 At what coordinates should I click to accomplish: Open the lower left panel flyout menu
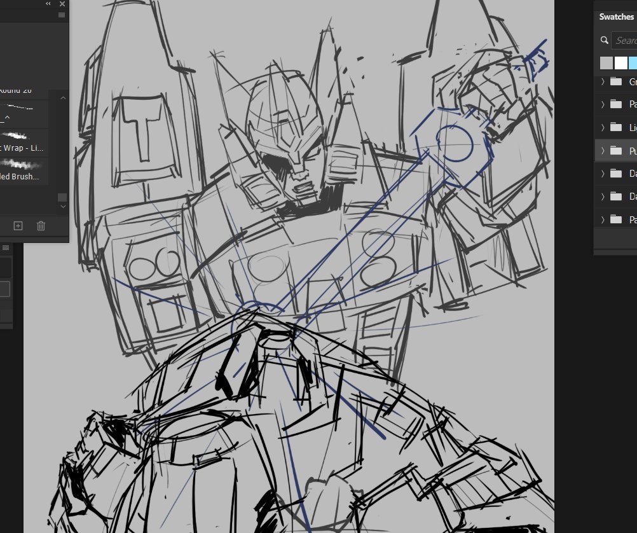point(6,247)
